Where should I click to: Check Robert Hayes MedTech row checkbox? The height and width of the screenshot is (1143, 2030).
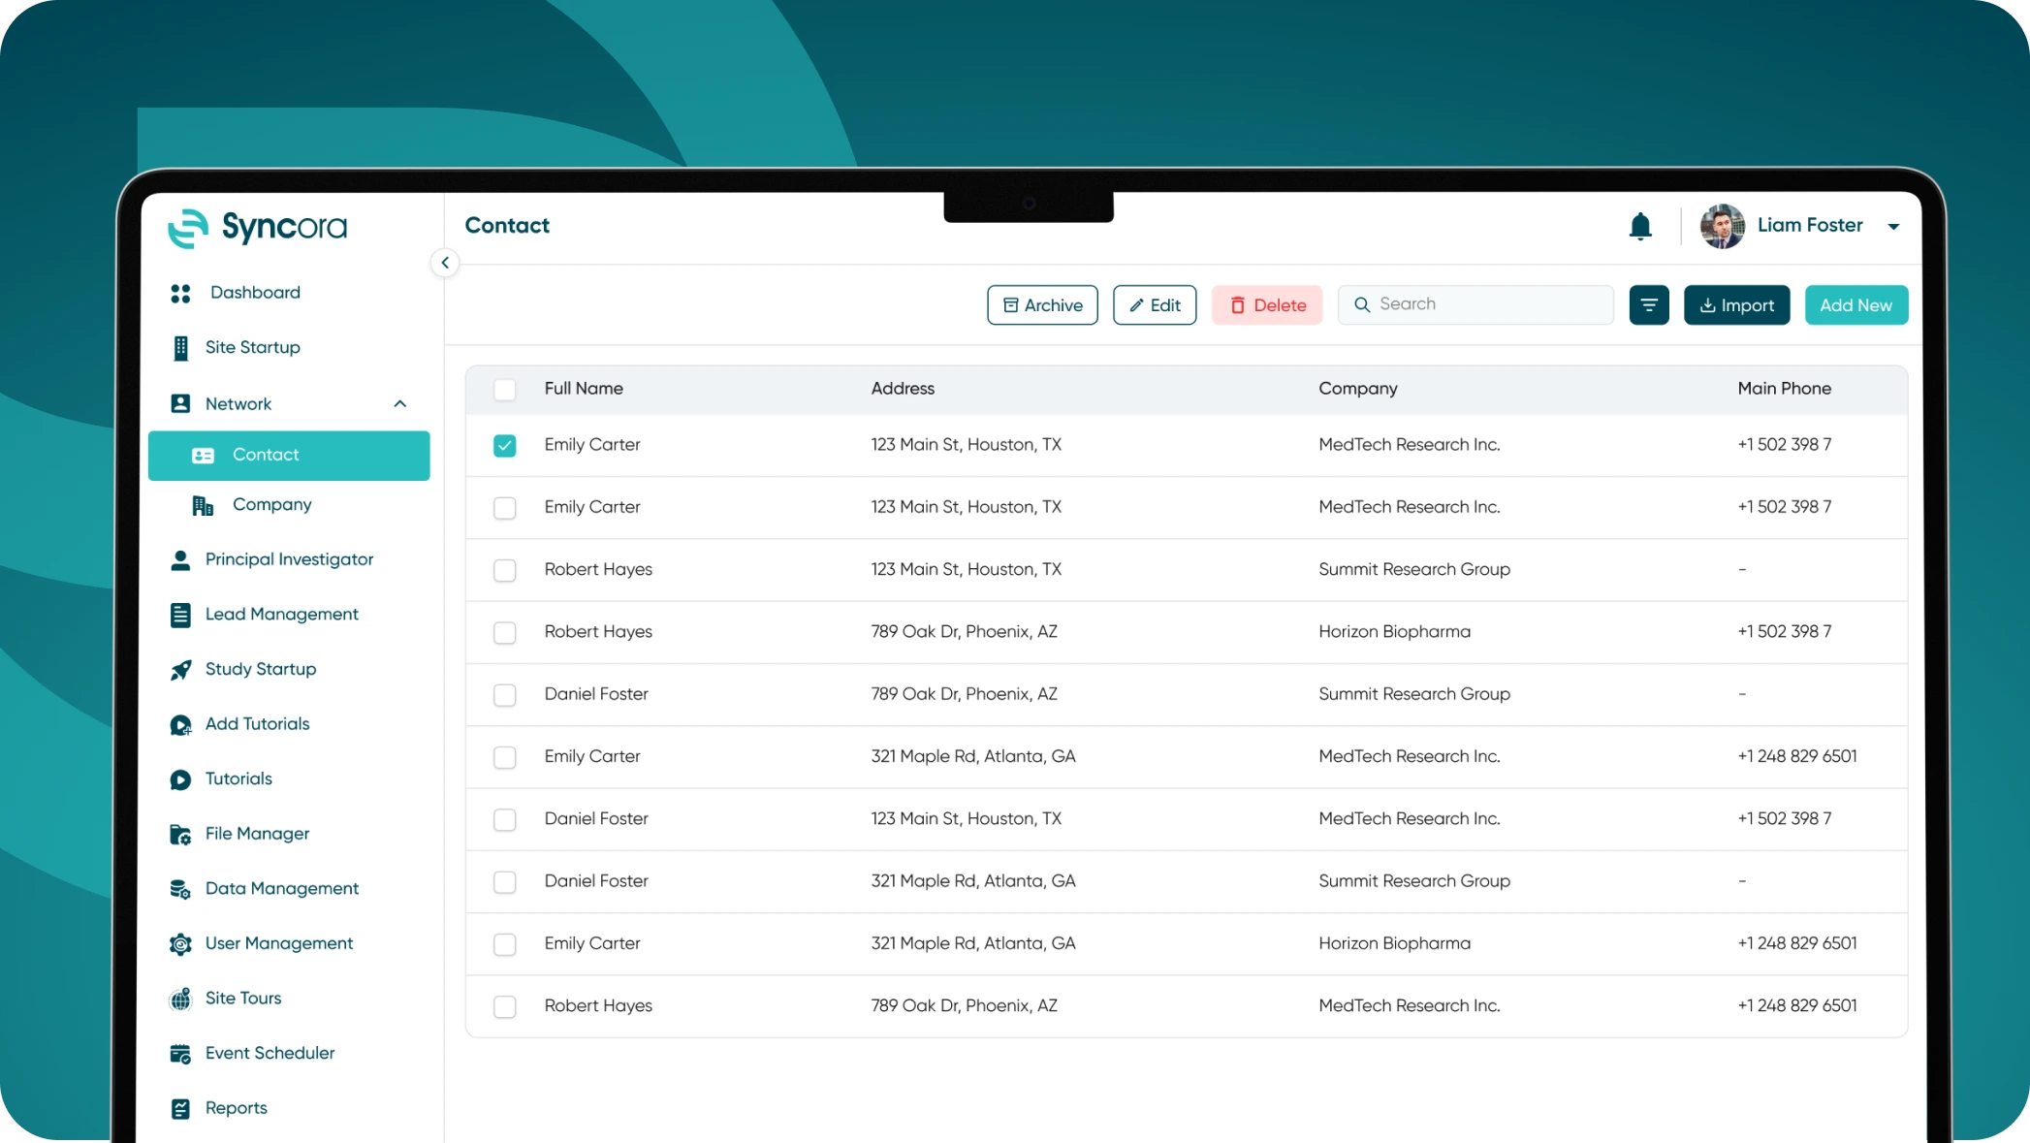505,1007
